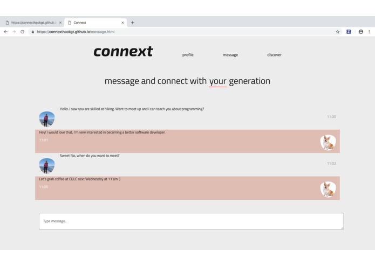Click the address bar URL
The width and height of the screenshot is (375, 266).
pos(76,32)
